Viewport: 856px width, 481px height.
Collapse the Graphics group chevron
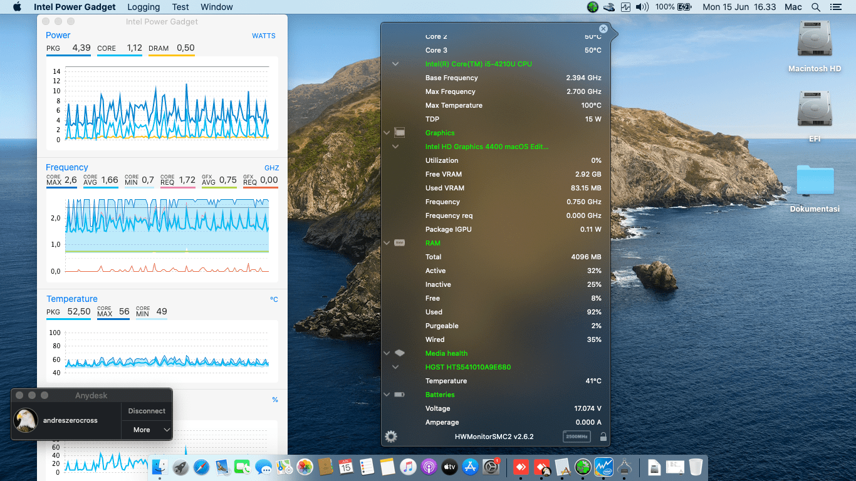click(387, 133)
